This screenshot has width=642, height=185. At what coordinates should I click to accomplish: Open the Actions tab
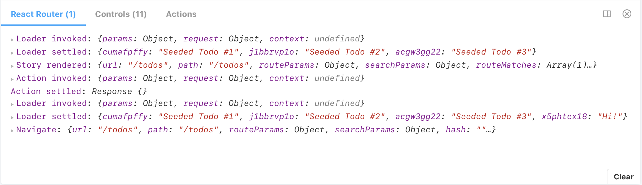pyautogui.click(x=181, y=14)
